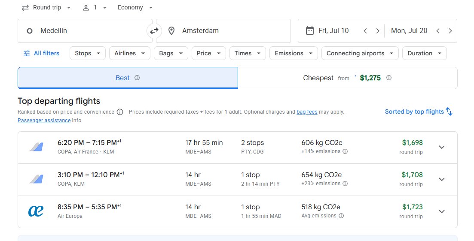474x241 pixels.
Task: Select the Cheapest tab
Action: (x=348, y=78)
